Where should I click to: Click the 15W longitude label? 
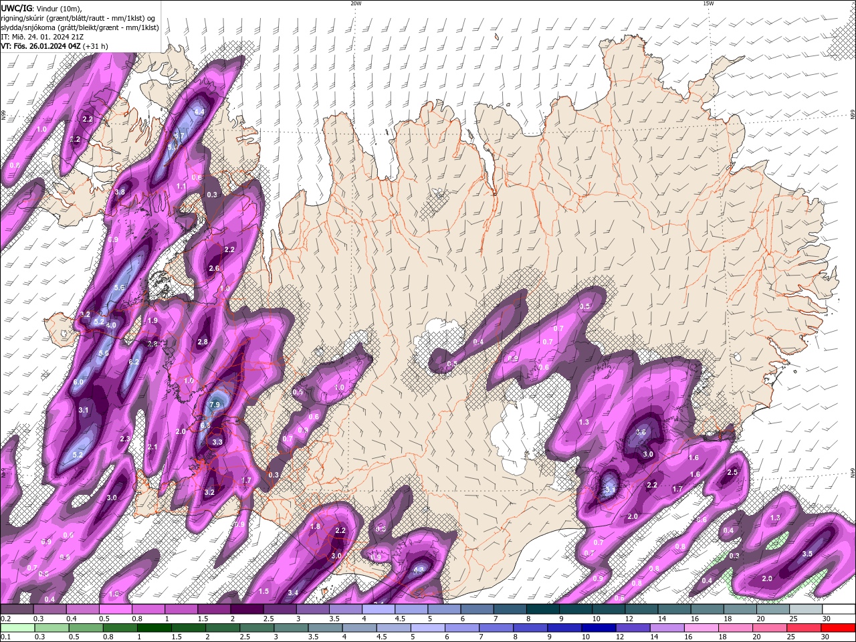pos(708,3)
